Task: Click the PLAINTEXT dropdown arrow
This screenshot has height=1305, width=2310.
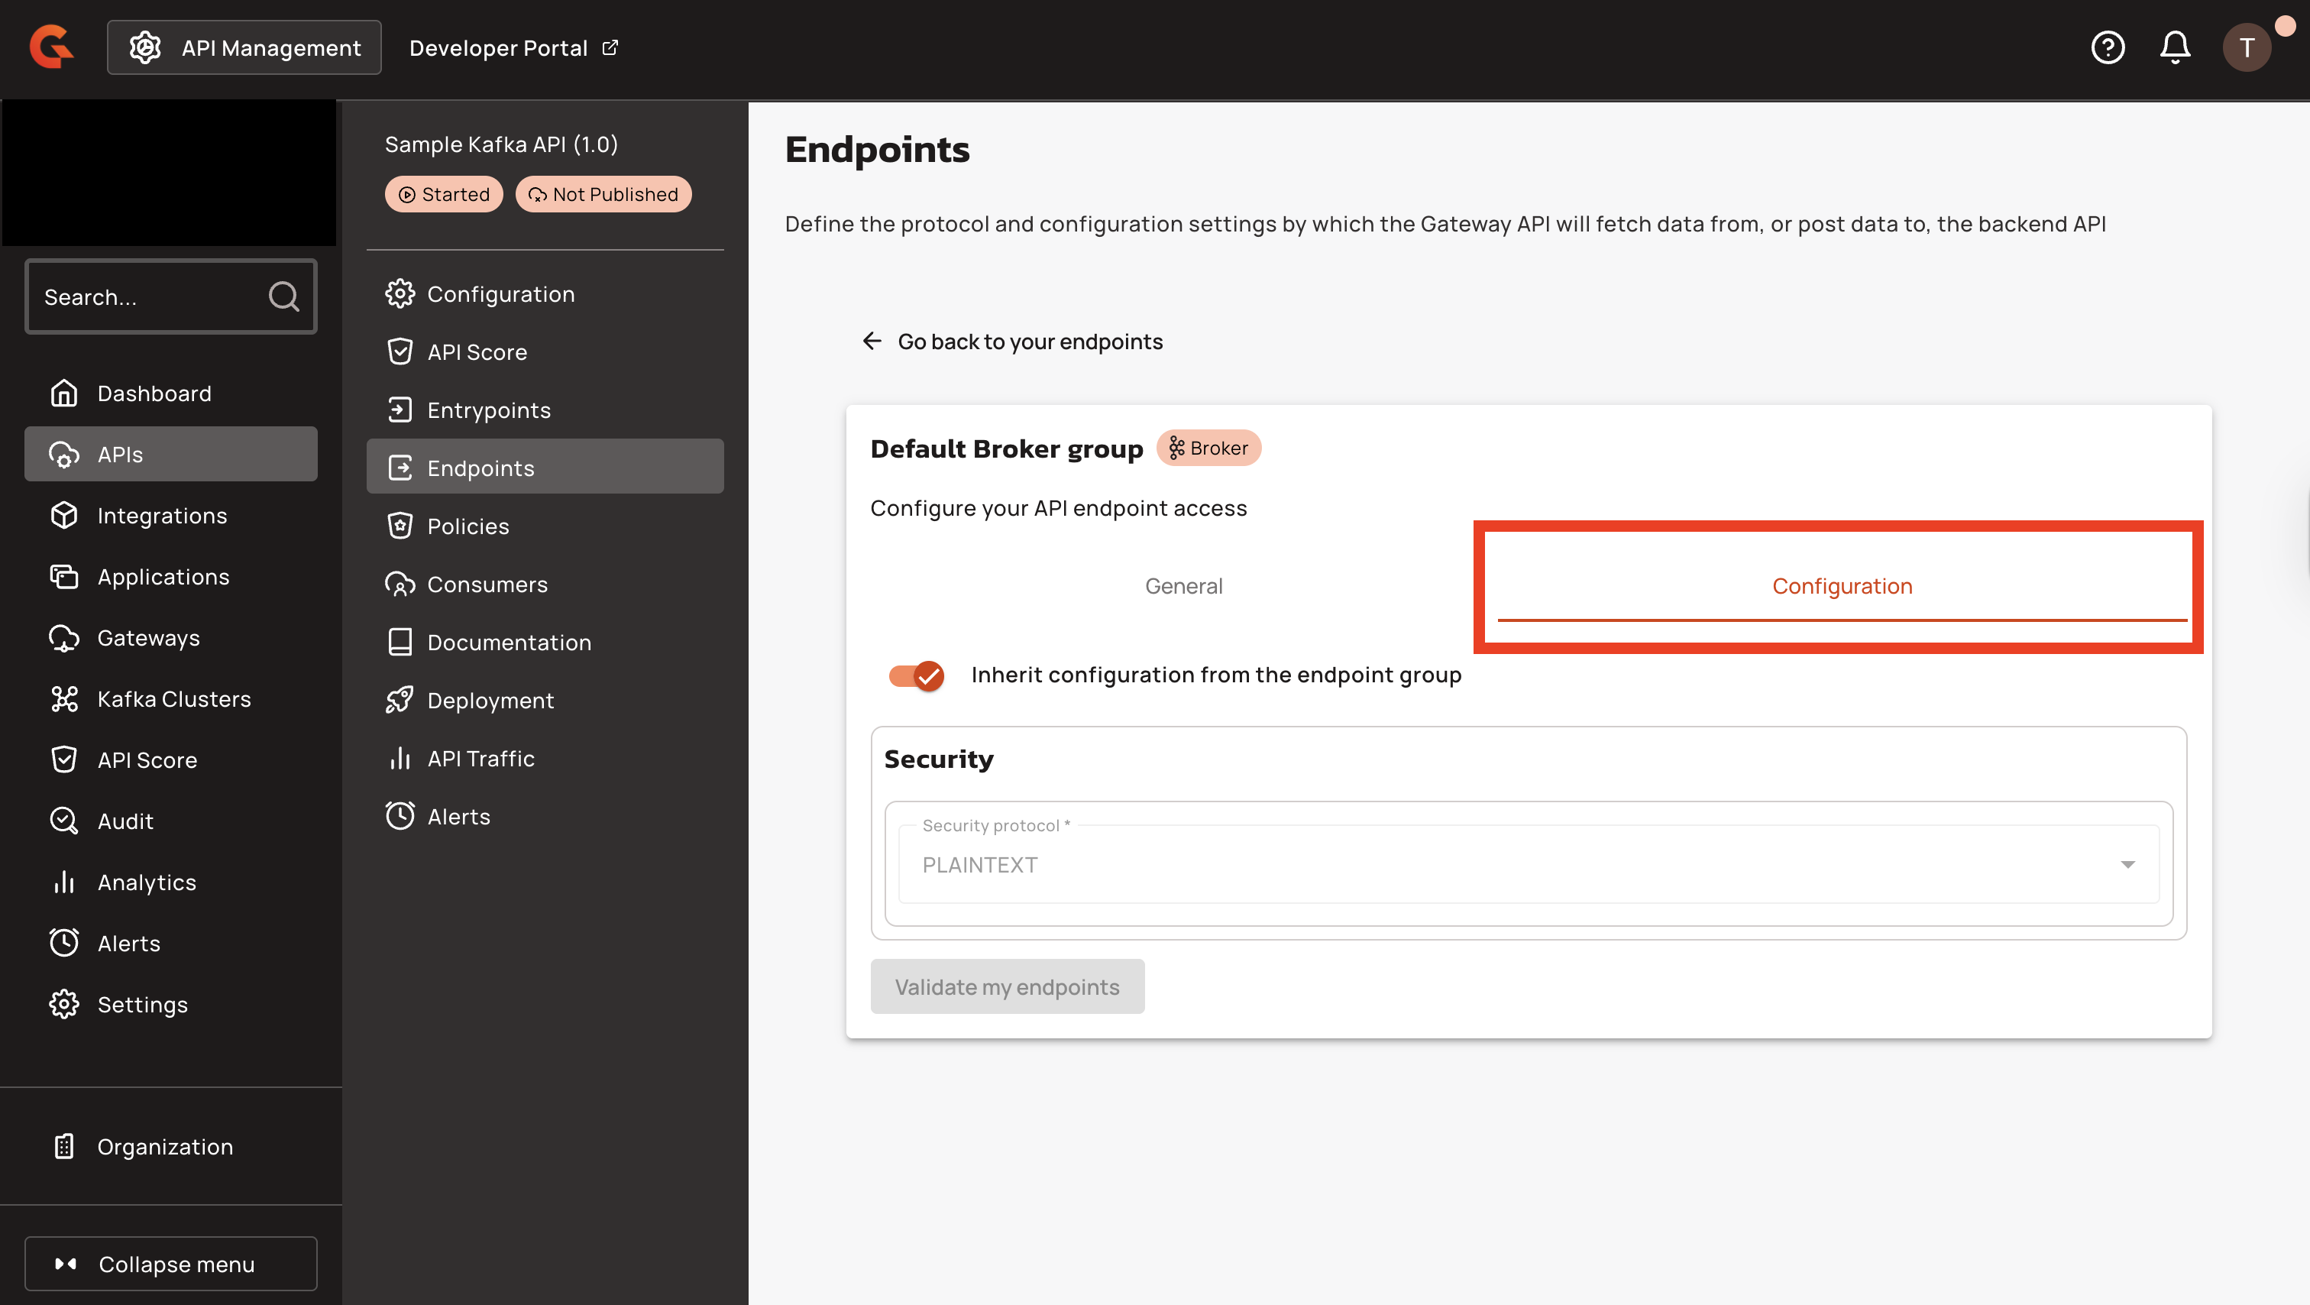Action: pos(2127,865)
